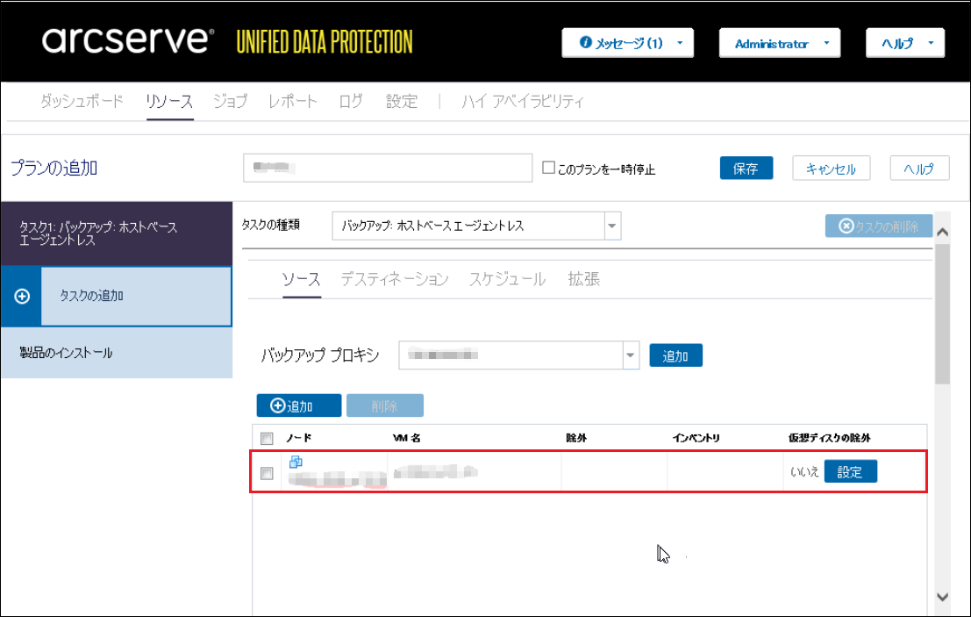971x617 pixels.
Task: Click the VM node icon in the table row
Action: point(296,462)
